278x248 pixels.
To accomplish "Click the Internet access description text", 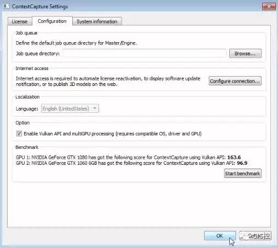I will click(108, 82).
